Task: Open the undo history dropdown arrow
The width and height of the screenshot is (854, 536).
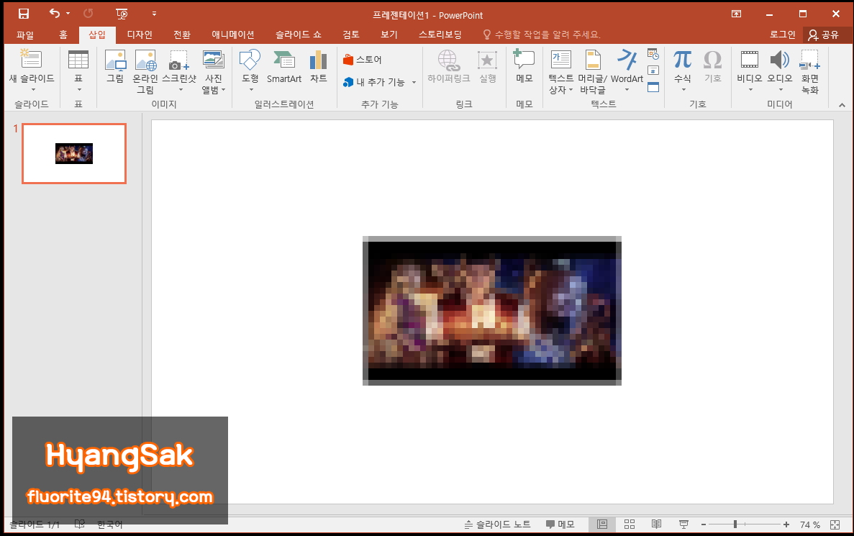Action: pos(68,13)
